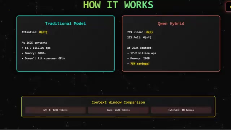The image size is (231, 130).
Task: Click 'At 262K context:' in Qwen Hybrid card
Action: tap(140, 48)
